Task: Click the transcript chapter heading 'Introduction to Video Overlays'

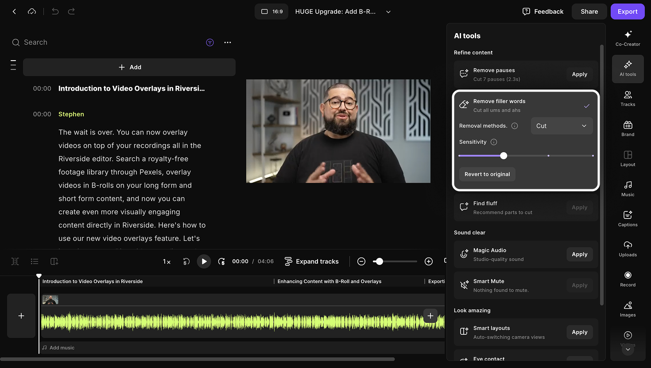Action: pyautogui.click(x=132, y=88)
